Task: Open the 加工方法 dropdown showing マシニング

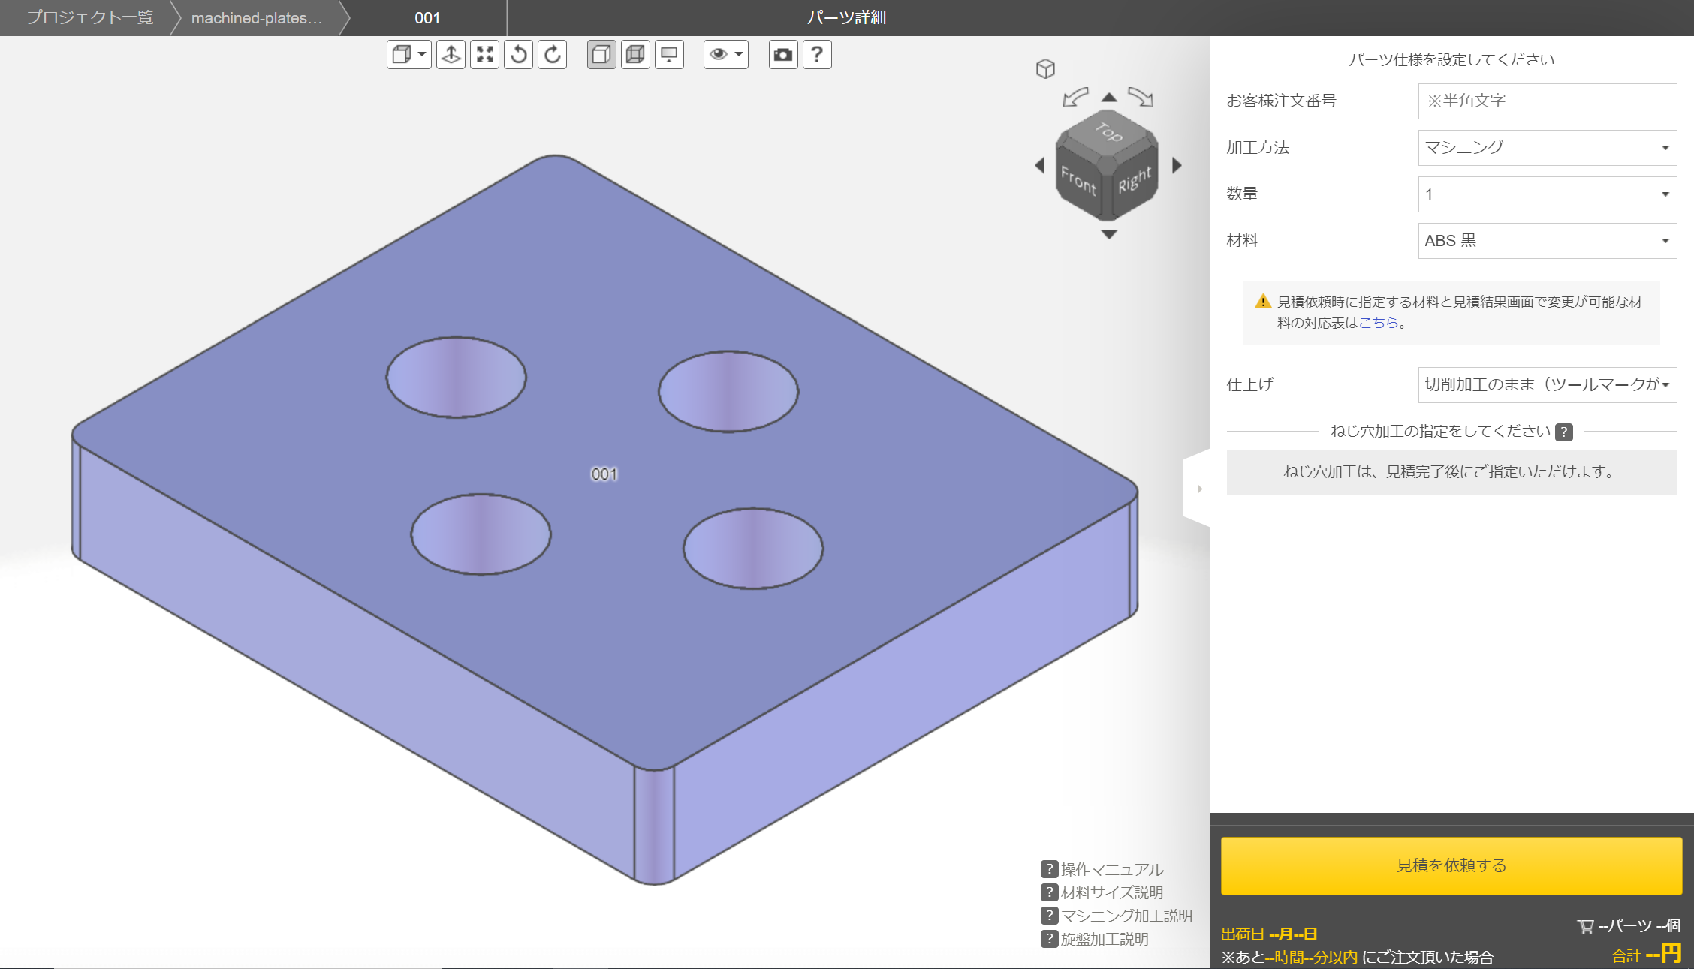Action: [1547, 147]
